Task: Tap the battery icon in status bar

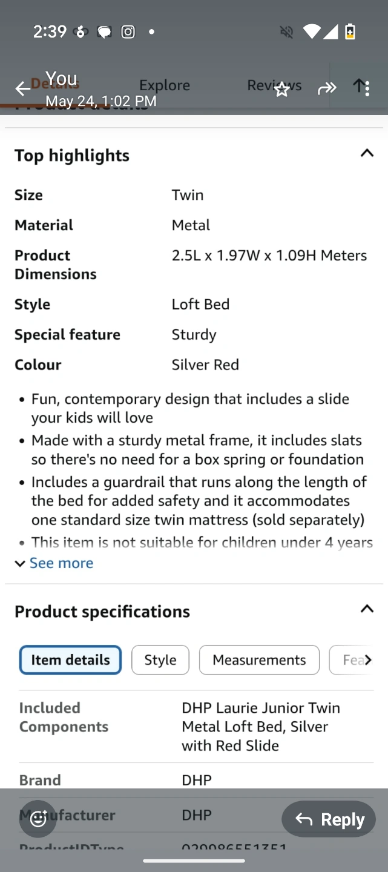Action: [350, 31]
